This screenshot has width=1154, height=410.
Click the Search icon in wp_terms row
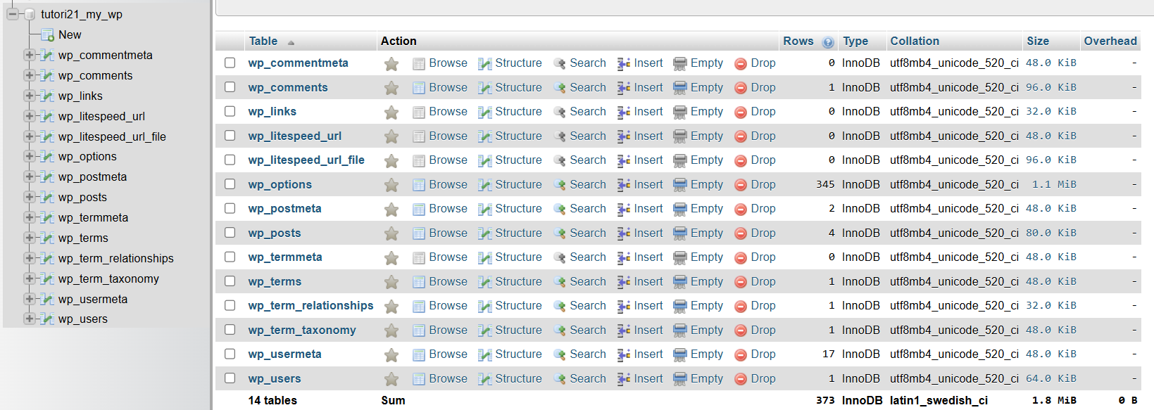pos(560,282)
